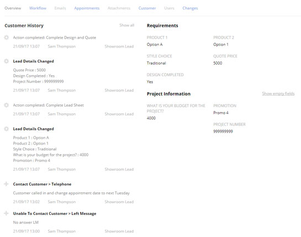Open the Users tab
Viewport: 301px width, 237px height.
(x=169, y=8)
